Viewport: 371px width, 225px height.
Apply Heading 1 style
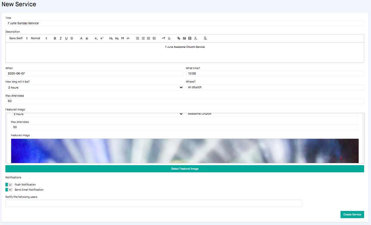(x=111, y=38)
